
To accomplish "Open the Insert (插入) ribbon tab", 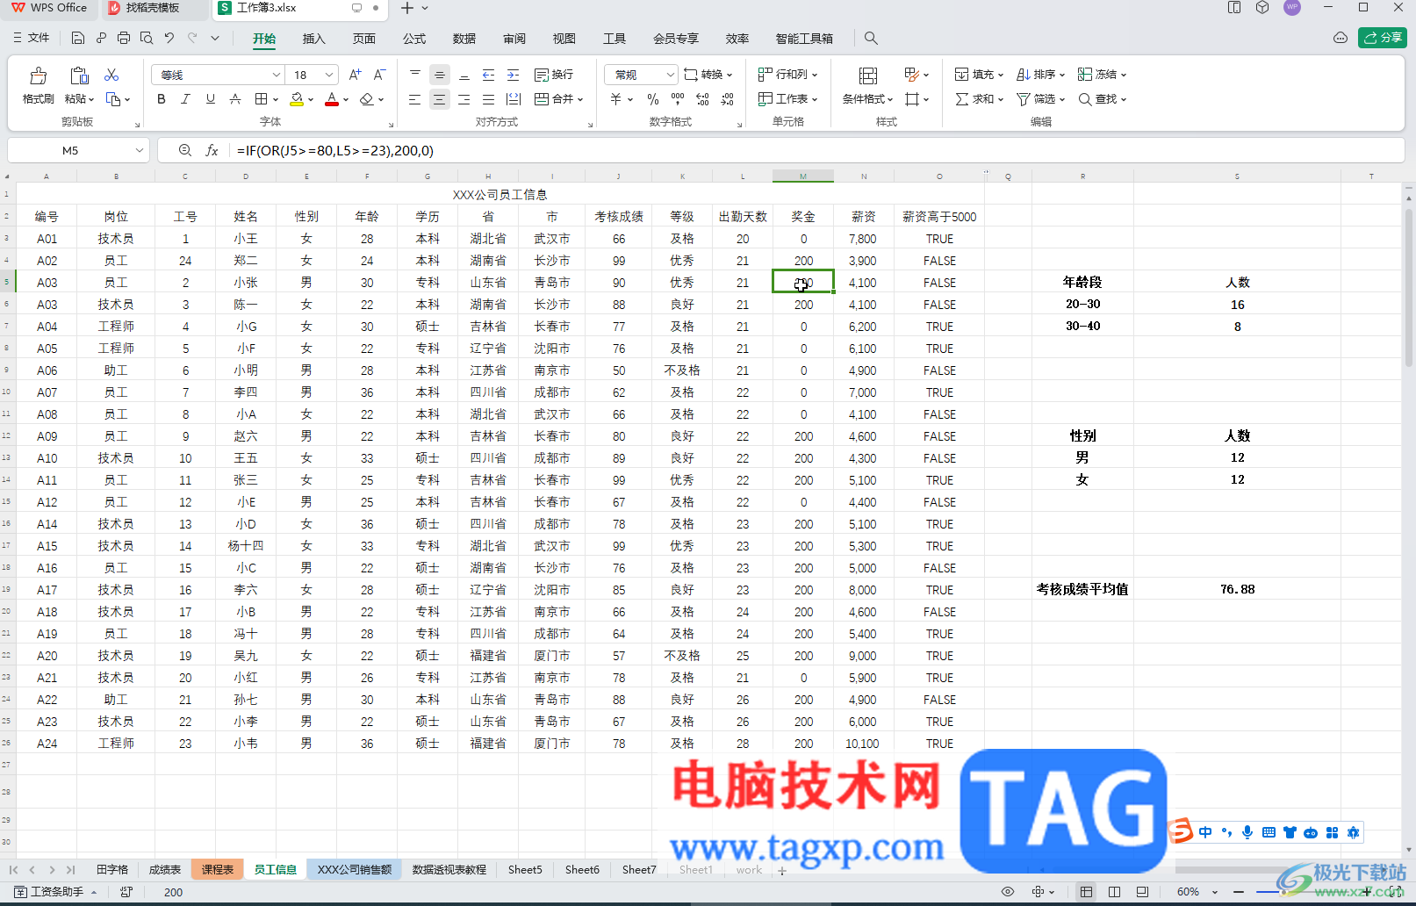I will click(313, 39).
